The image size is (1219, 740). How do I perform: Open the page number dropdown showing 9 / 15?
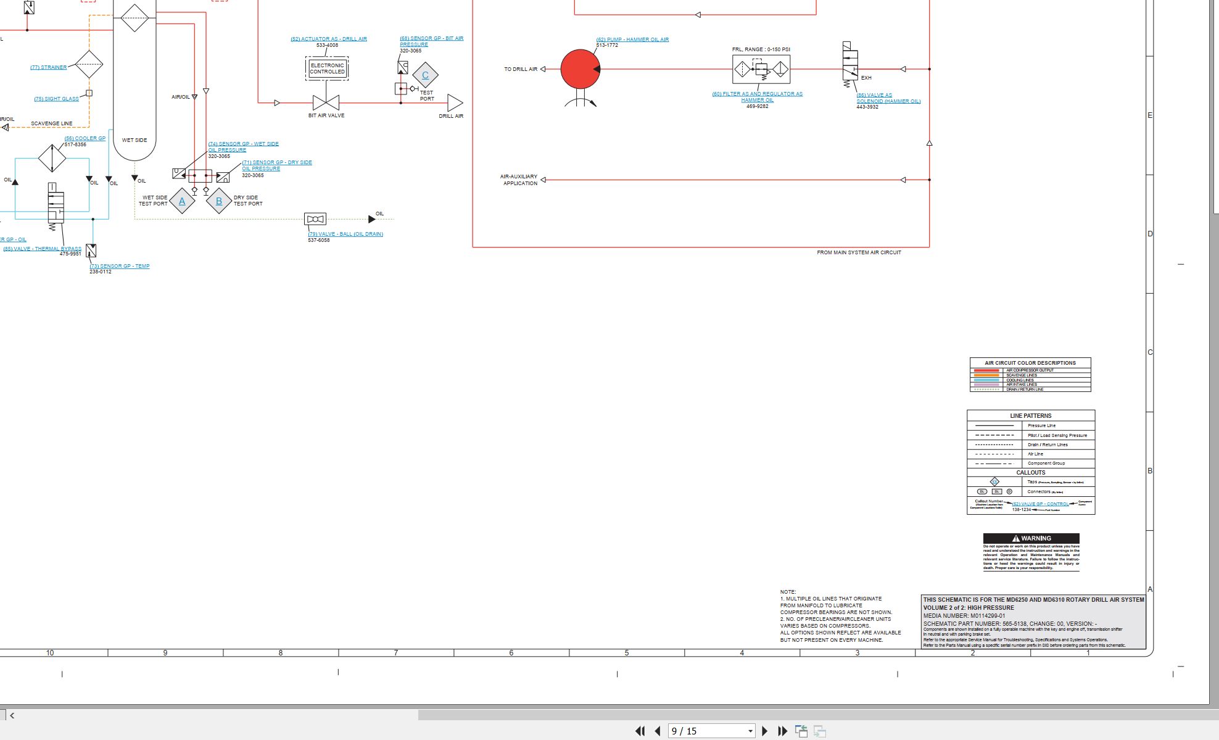750,731
